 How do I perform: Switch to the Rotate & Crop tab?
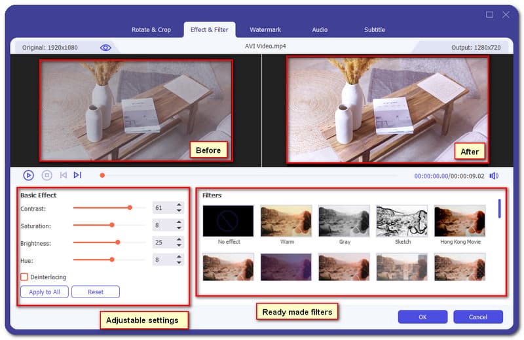pyautogui.click(x=151, y=29)
